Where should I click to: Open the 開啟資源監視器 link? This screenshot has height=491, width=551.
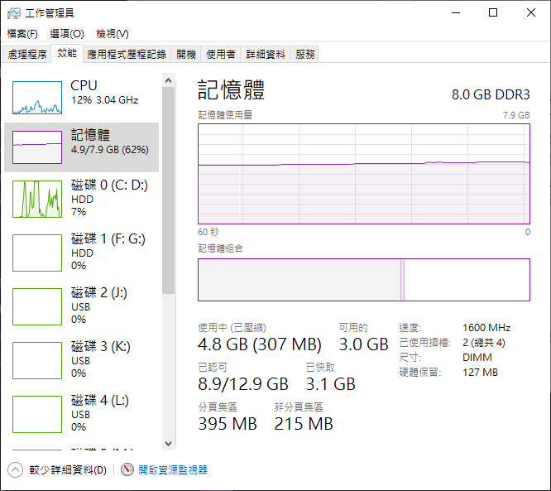173,470
